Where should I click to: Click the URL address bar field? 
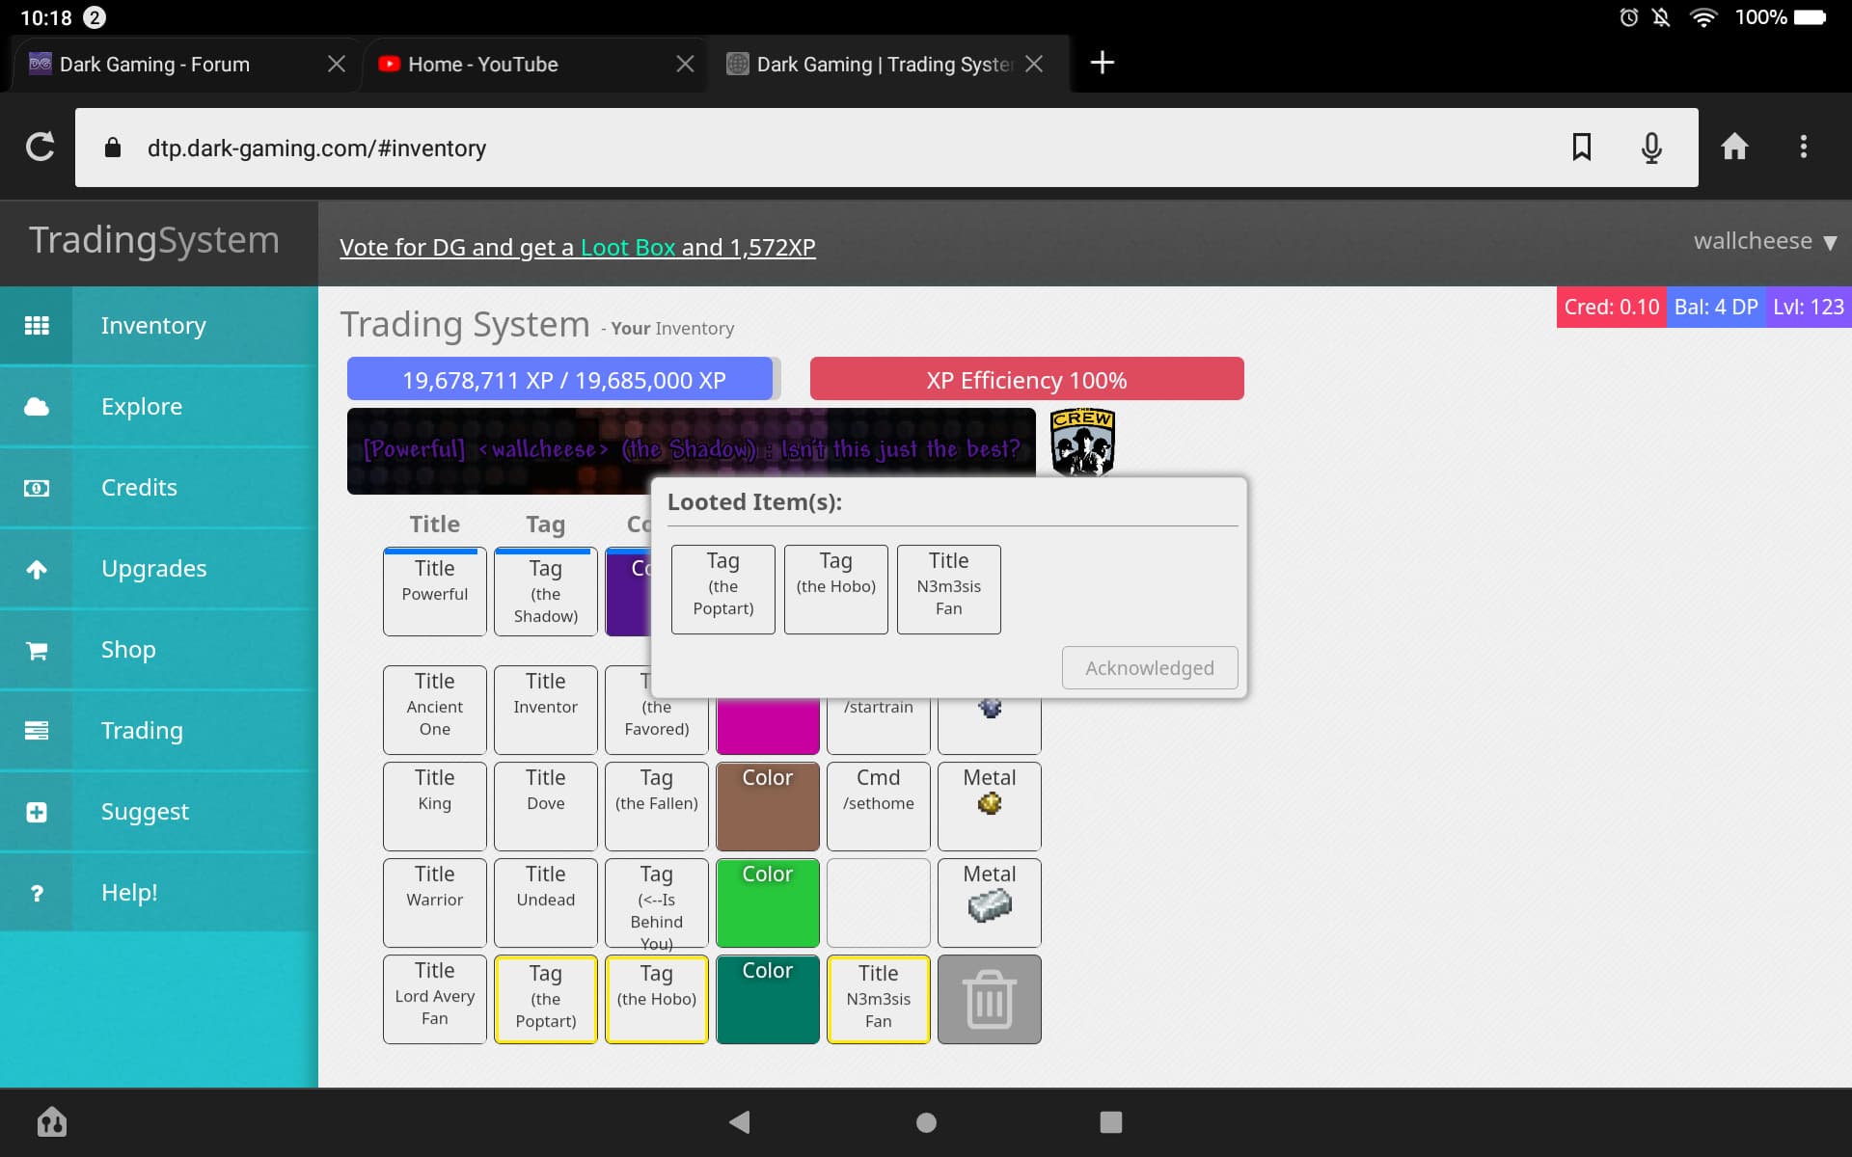(886, 148)
